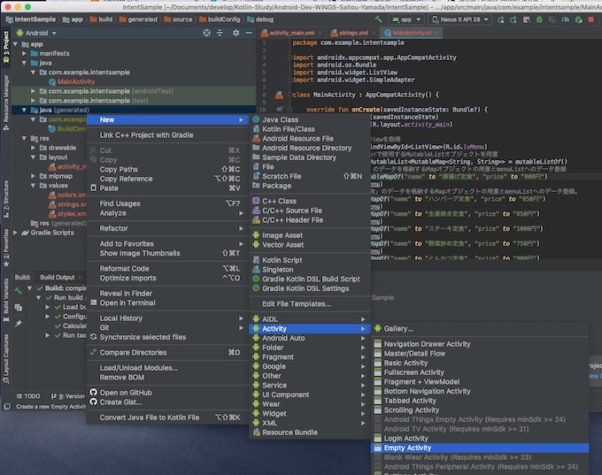Click Create Gist... in context menu
Screen dimensions: 602x475
tap(168, 402)
